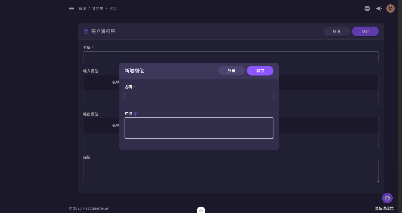Image resolution: width=402 pixels, height=213 pixels.
Task: Click the 新增欄位 dialog title
Action: click(x=134, y=71)
